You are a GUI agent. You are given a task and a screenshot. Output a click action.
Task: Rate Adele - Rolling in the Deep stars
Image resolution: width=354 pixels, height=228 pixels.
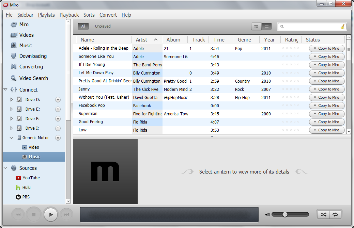(291, 48)
